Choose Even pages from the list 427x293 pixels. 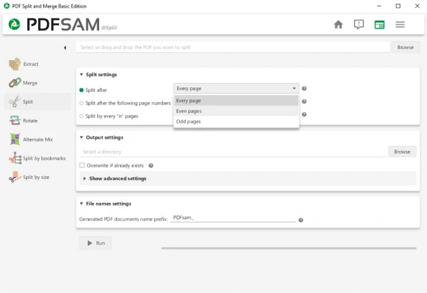point(236,111)
